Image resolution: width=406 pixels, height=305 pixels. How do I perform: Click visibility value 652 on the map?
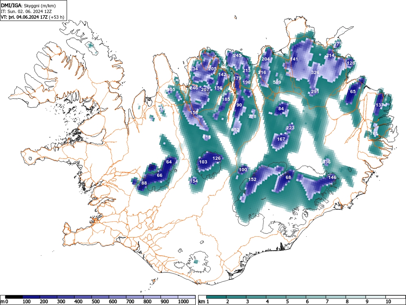[x=235, y=130]
